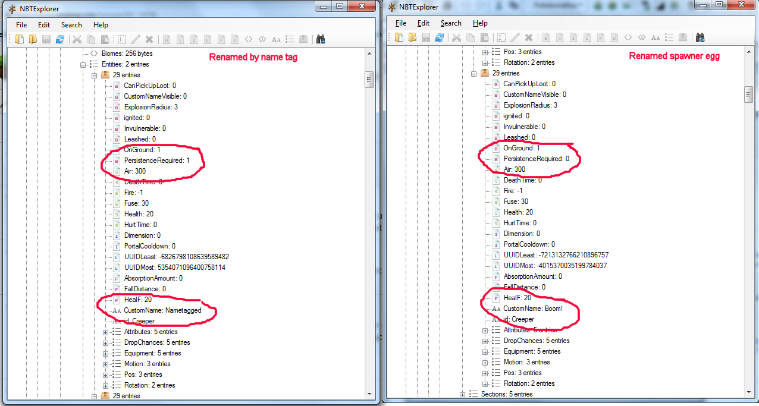This screenshot has width=759, height=406.
Task: Select 'CustomName: Boom!' in right window
Action: [x=533, y=309]
